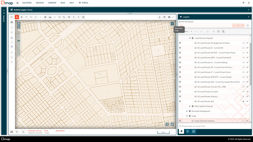Screen dimensions: 253x142
Task: Click the location pin icon at bottom
Action: coord(17,132)
